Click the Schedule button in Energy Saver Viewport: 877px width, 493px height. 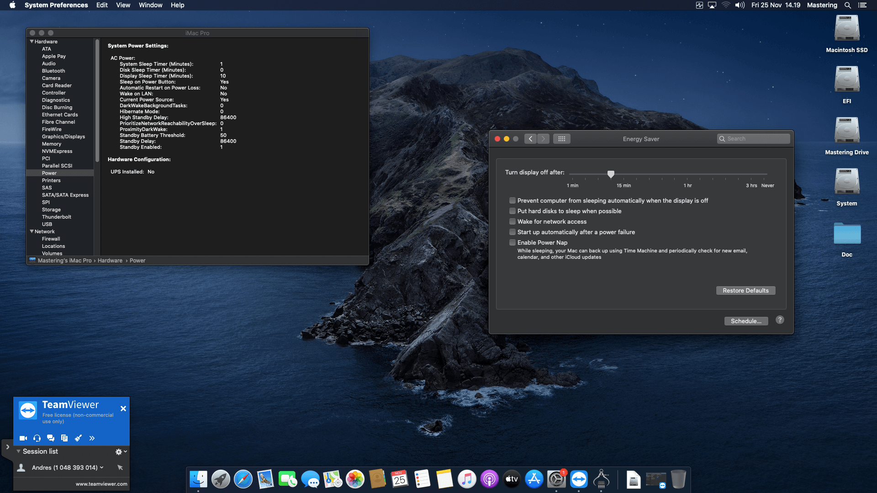[x=746, y=321]
